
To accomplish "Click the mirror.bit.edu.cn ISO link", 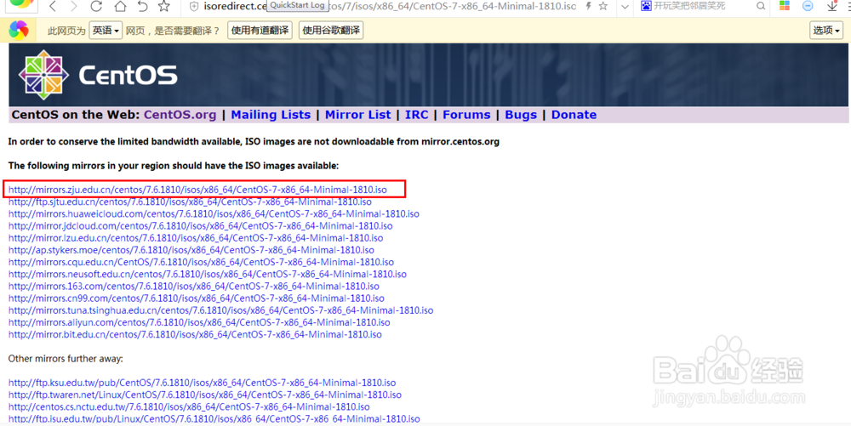I will [195, 334].
